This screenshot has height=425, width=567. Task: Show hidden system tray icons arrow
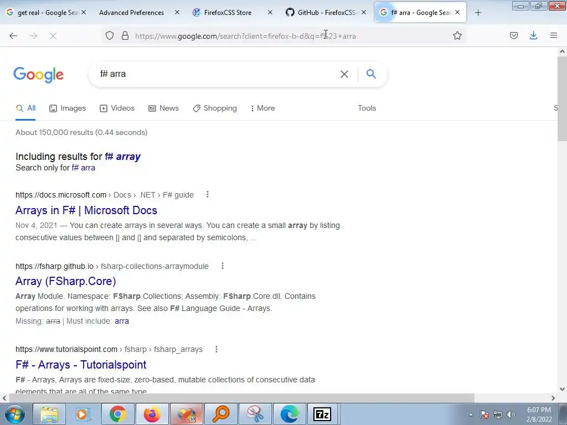[x=471, y=414]
